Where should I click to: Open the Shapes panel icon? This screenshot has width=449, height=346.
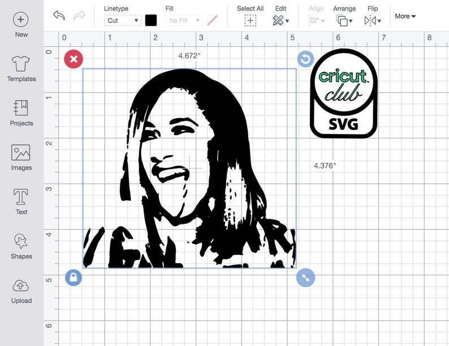pyautogui.click(x=20, y=241)
